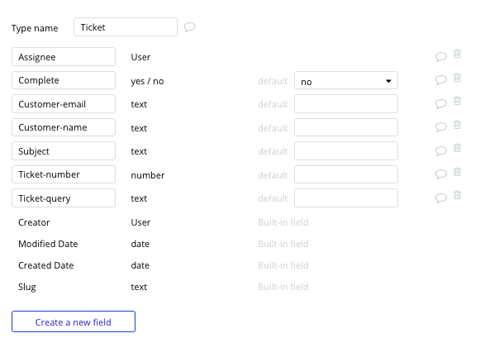The height and width of the screenshot is (338, 480).
Task: Delete the Subject field
Action: pos(457,148)
